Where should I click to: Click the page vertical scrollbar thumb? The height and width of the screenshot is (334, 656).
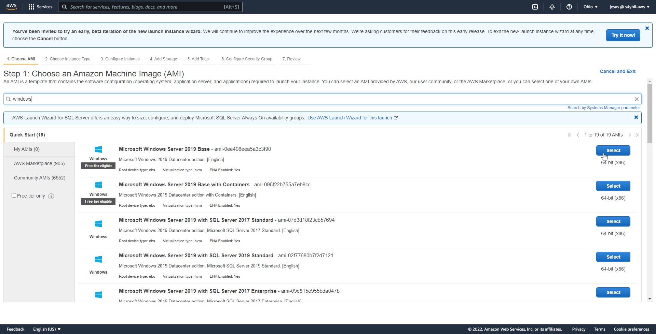coord(650,113)
